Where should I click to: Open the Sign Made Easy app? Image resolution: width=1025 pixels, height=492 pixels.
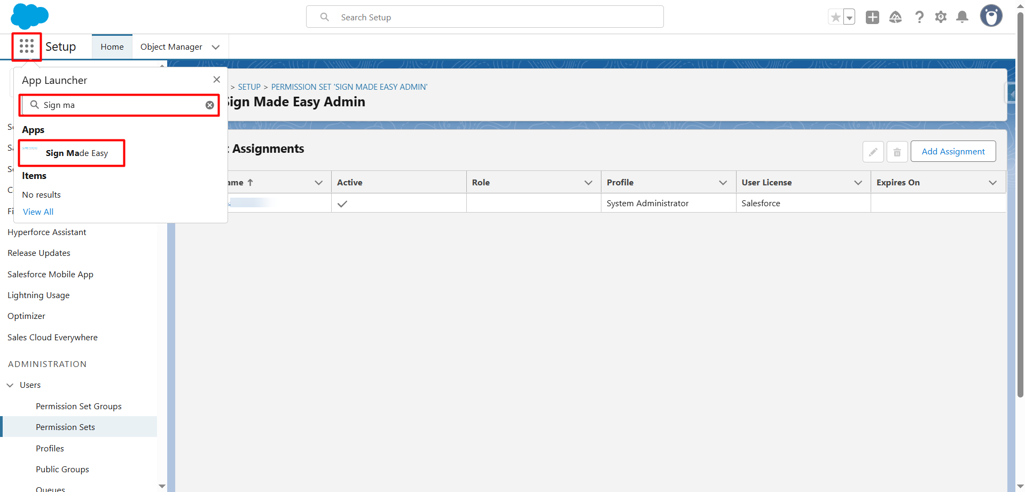72,153
